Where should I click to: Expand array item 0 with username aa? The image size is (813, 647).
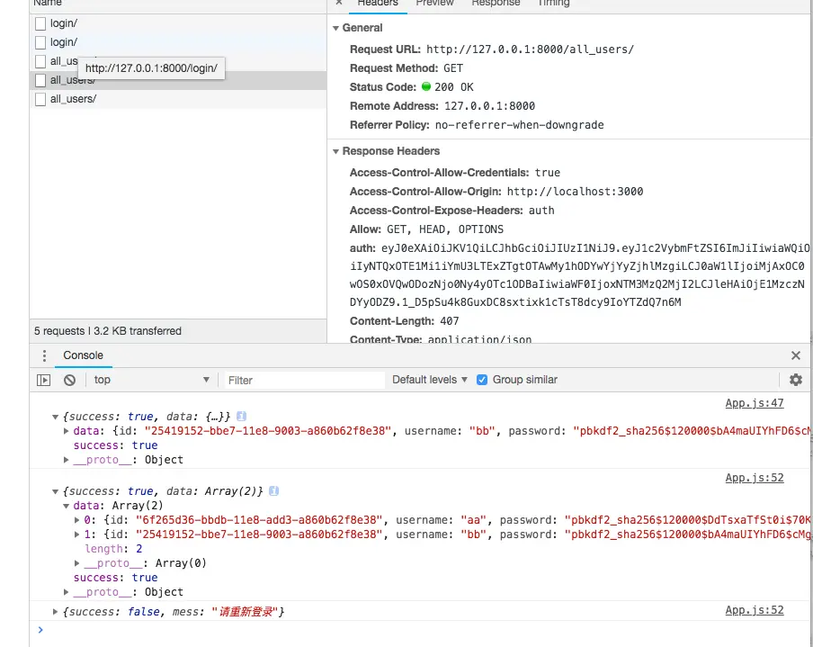click(77, 520)
